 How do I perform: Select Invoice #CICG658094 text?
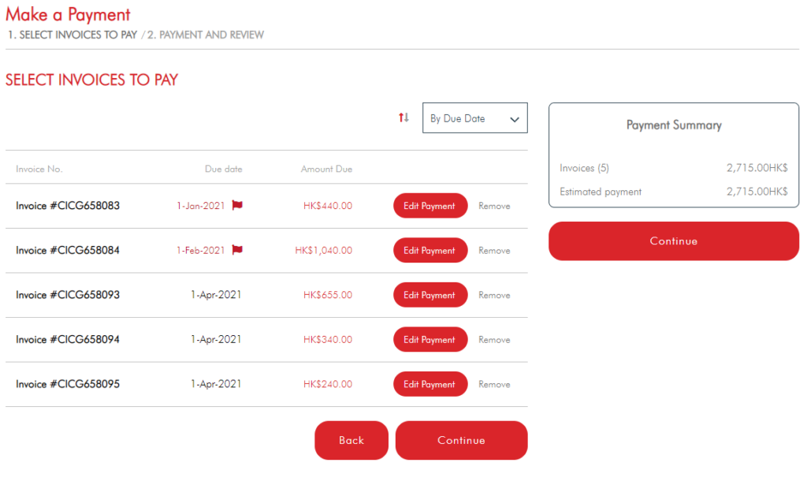(x=68, y=339)
